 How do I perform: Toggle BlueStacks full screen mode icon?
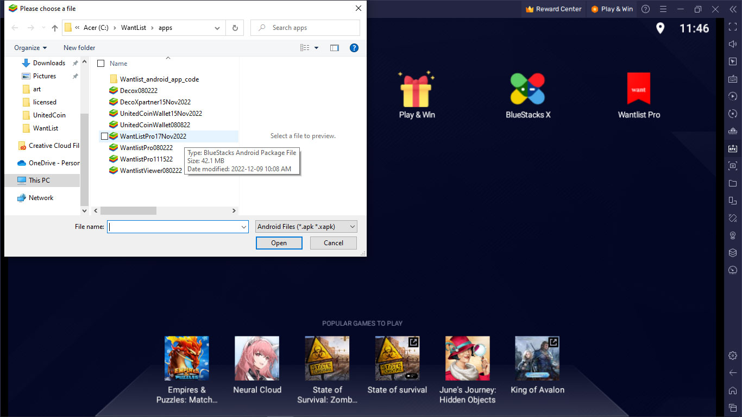click(x=733, y=27)
